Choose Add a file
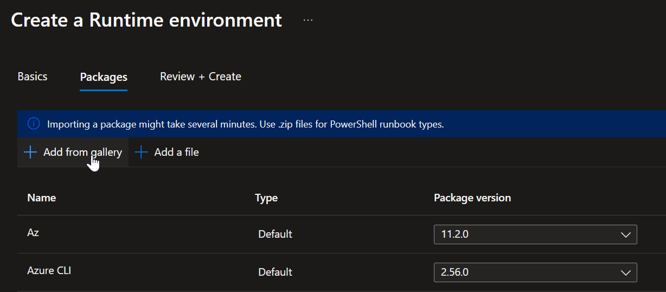The image size is (666, 292). coord(167,153)
